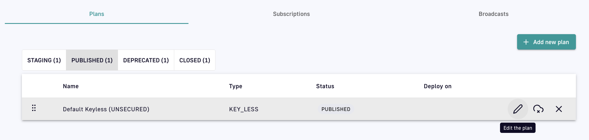Image resolution: width=589 pixels, height=140 pixels.
Task: Show DEPRECATED (1) plans
Action: pyautogui.click(x=146, y=60)
